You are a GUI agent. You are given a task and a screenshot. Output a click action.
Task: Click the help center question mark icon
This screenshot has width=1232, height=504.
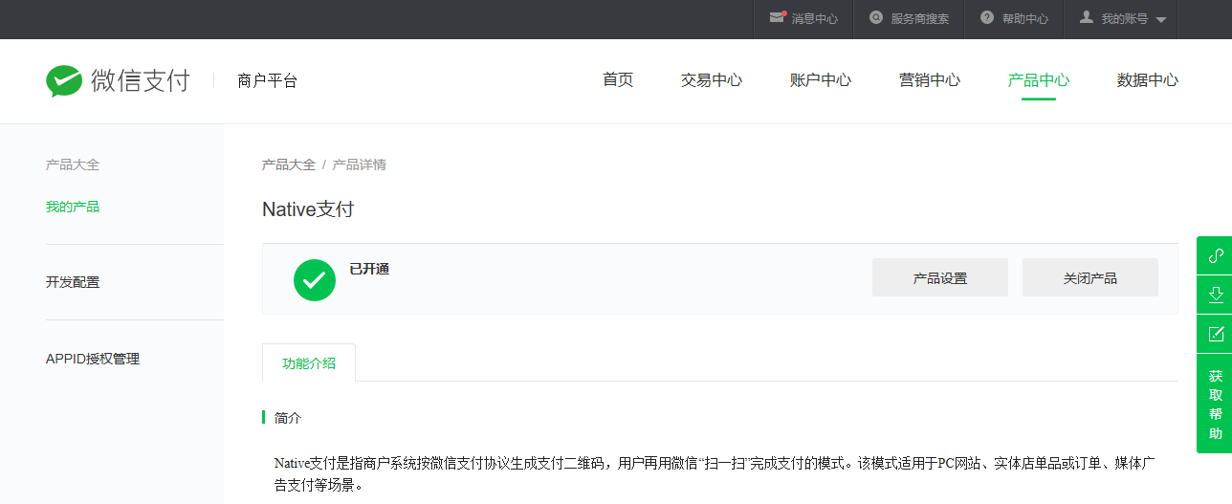point(987,18)
